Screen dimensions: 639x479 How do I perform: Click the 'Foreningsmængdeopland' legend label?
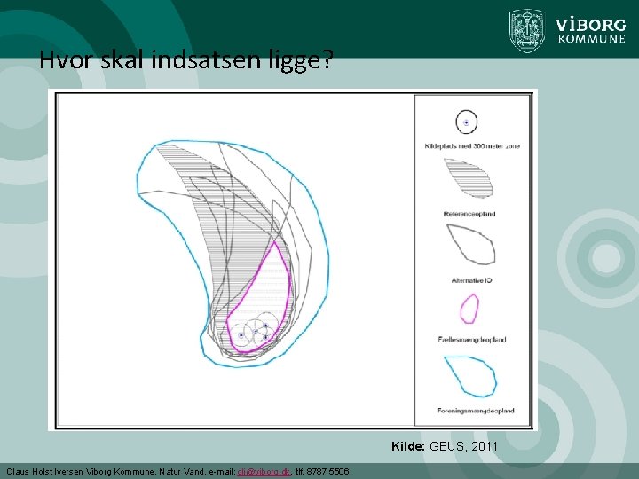click(x=476, y=411)
